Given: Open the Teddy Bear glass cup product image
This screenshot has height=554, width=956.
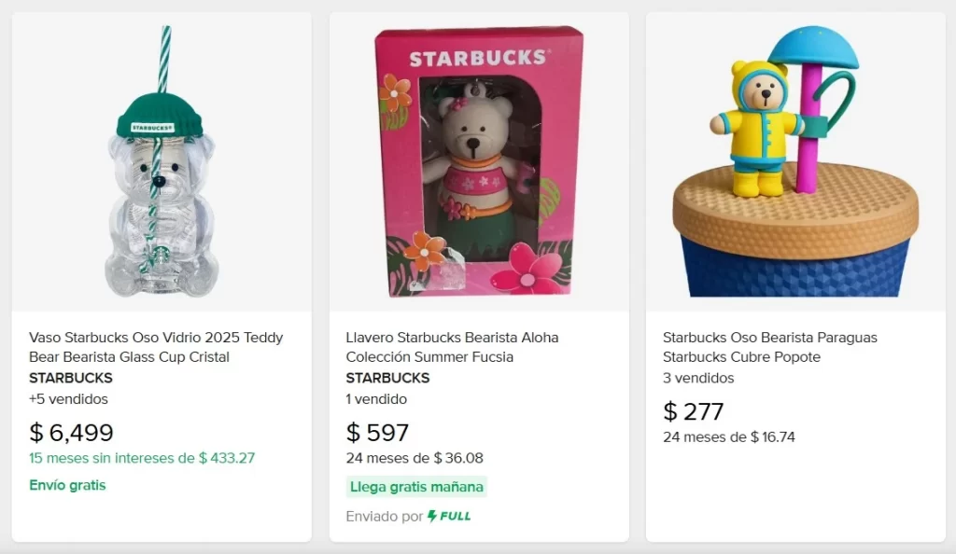Looking at the screenshot, I should pyautogui.click(x=161, y=159).
